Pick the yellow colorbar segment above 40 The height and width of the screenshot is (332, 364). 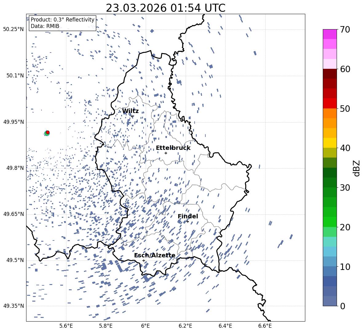(330, 143)
